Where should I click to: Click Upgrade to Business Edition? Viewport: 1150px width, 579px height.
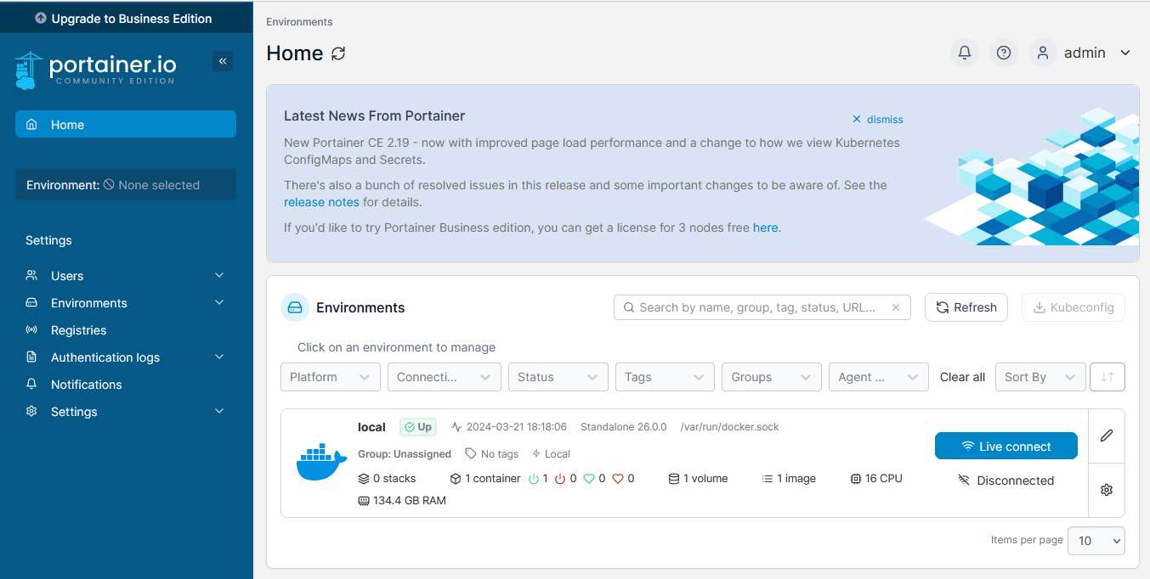click(123, 19)
